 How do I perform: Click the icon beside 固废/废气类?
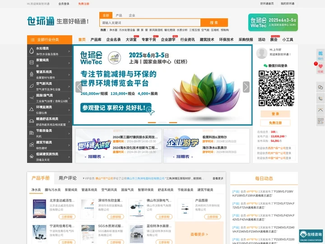[32, 98]
